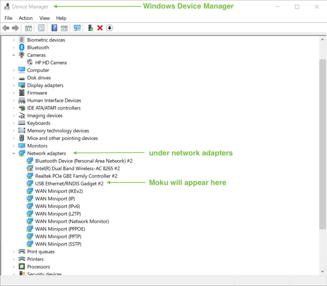Open the View menu
Viewport: 327px width, 286px height.
(x=44, y=18)
